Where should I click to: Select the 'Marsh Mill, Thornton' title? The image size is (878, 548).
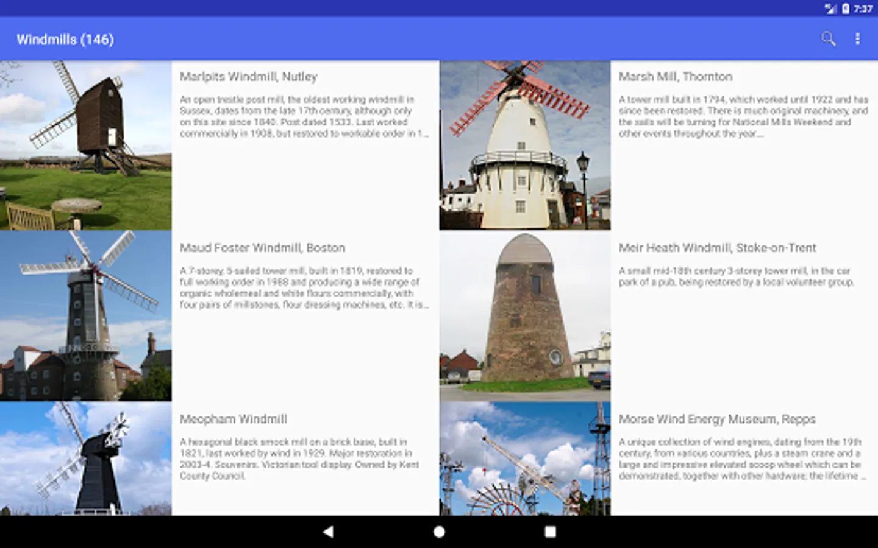(x=676, y=77)
